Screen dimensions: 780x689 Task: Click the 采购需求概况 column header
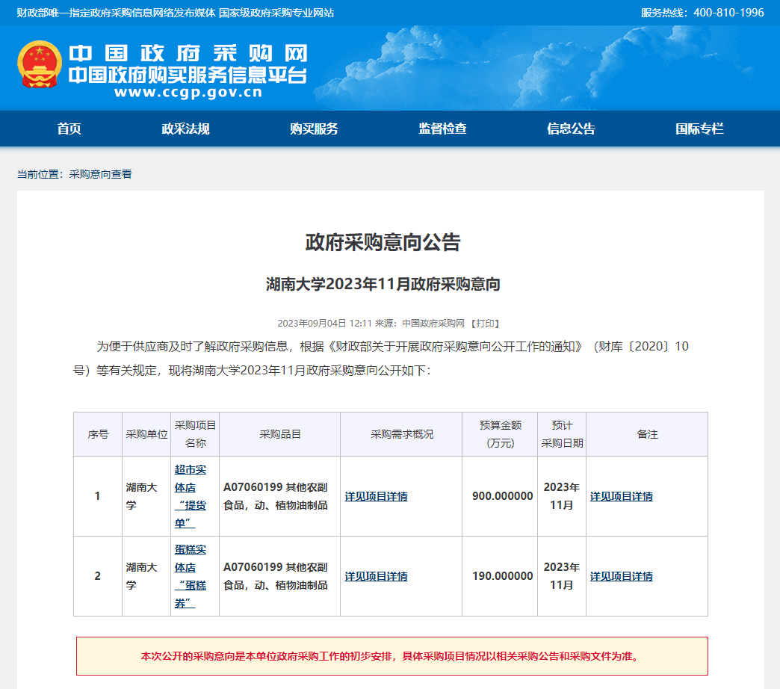pos(401,434)
